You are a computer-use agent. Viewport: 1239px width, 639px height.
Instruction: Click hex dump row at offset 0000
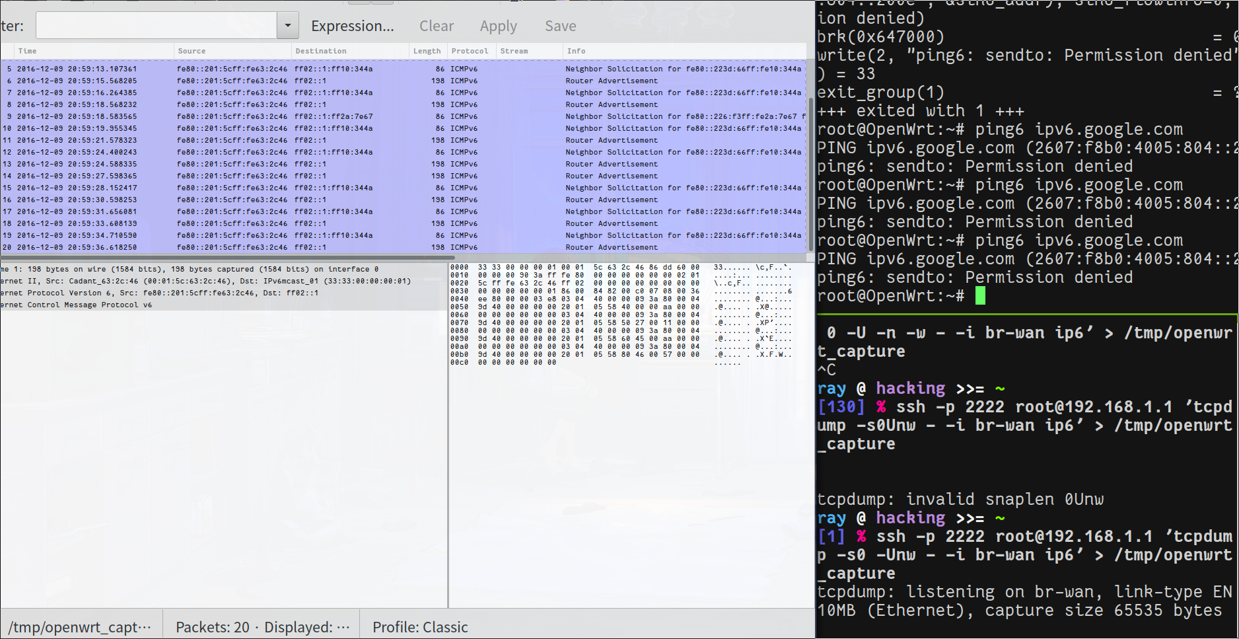(x=621, y=268)
